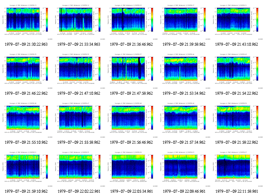The height and width of the screenshot is (196, 263).
Task: Click caption 1979-07-09 21:46:22.962
Action: point(26,93)
